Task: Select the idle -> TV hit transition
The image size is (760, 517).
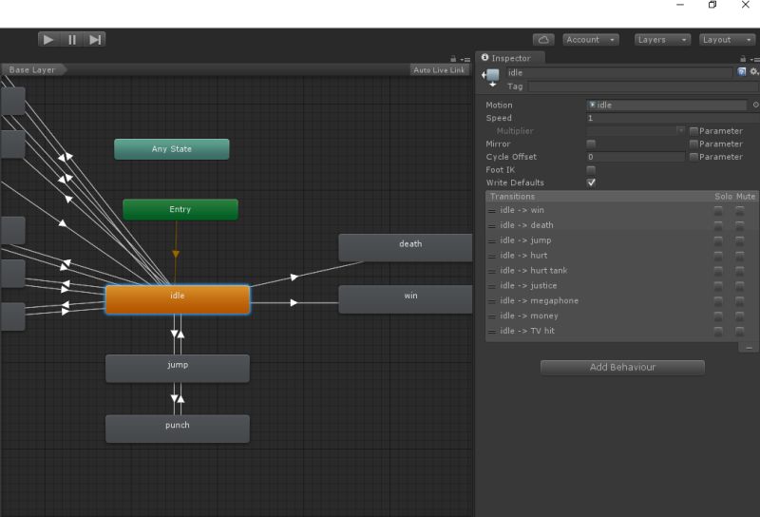Action: tap(622, 331)
